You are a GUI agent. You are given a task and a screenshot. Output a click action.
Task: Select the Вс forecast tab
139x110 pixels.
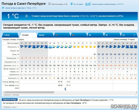click(79, 35)
